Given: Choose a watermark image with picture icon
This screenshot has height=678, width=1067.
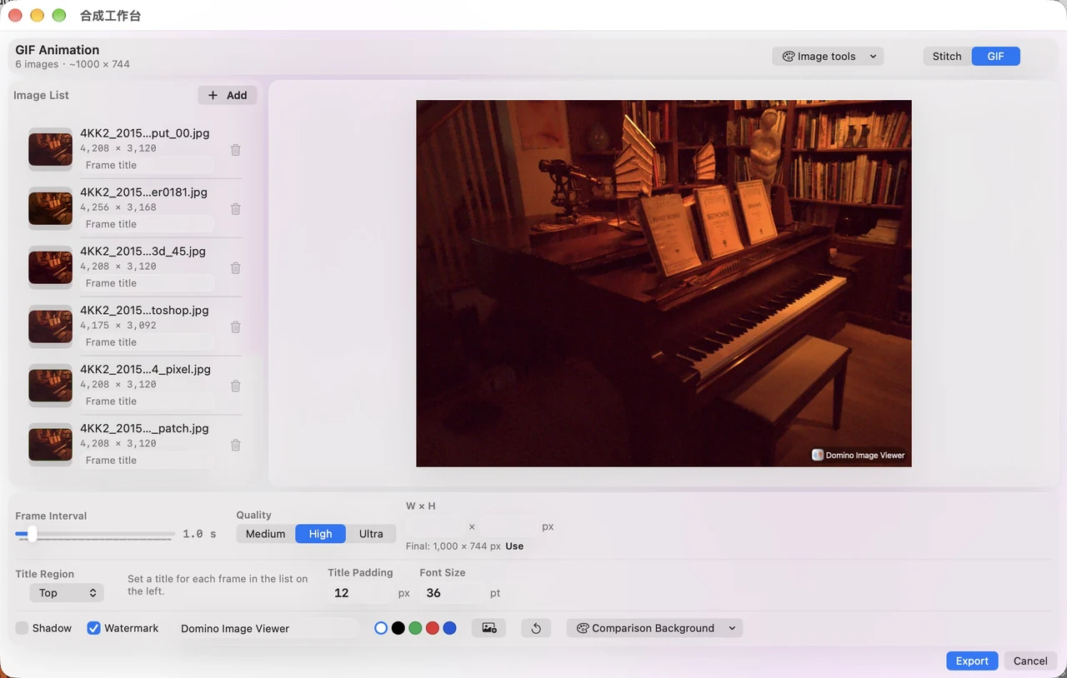Looking at the screenshot, I should click(x=488, y=628).
